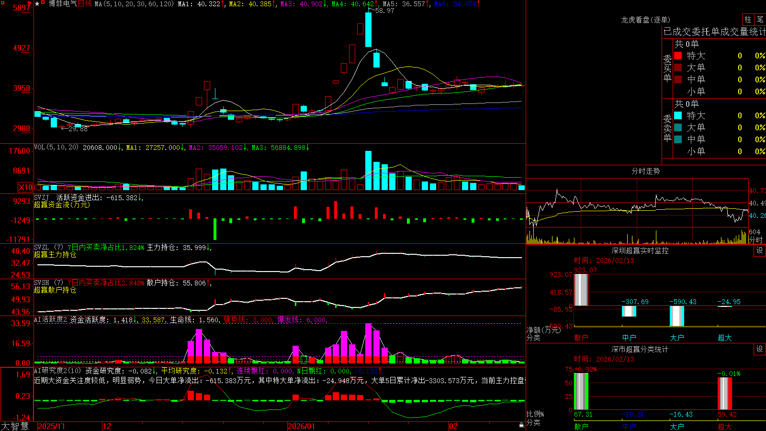
Task: Click the 分时走势 panel title
Action: coord(645,171)
